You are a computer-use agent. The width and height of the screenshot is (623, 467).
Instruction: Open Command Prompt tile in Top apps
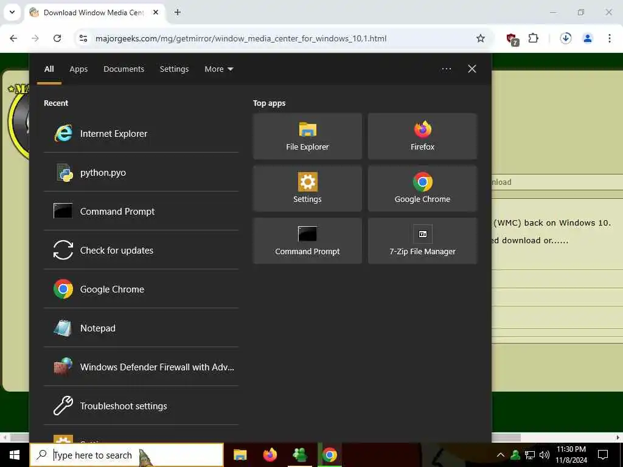tap(307, 241)
